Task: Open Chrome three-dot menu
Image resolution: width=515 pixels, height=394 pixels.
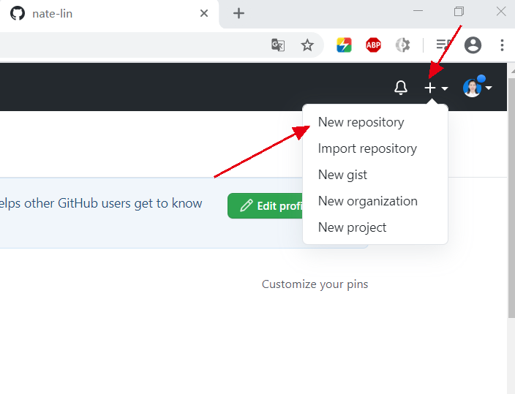Action: tap(502, 45)
